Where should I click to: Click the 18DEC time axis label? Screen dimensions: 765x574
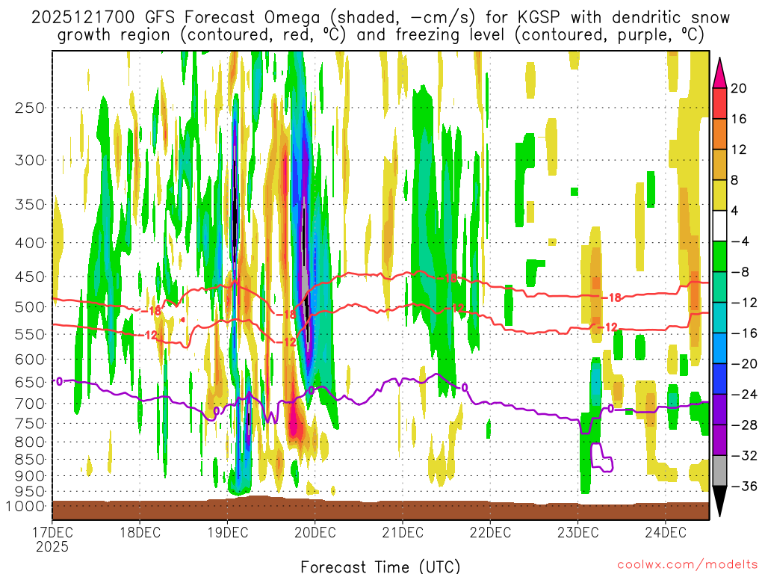(140, 532)
